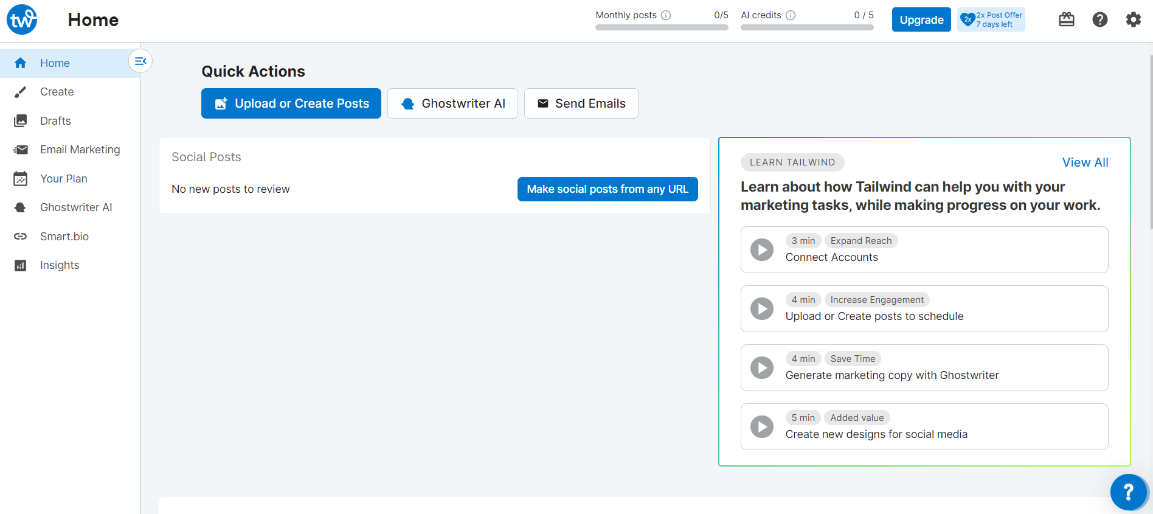Click the 3 min duration tag
This screenshot has width=1153, height=514.
tap(803, 241)
